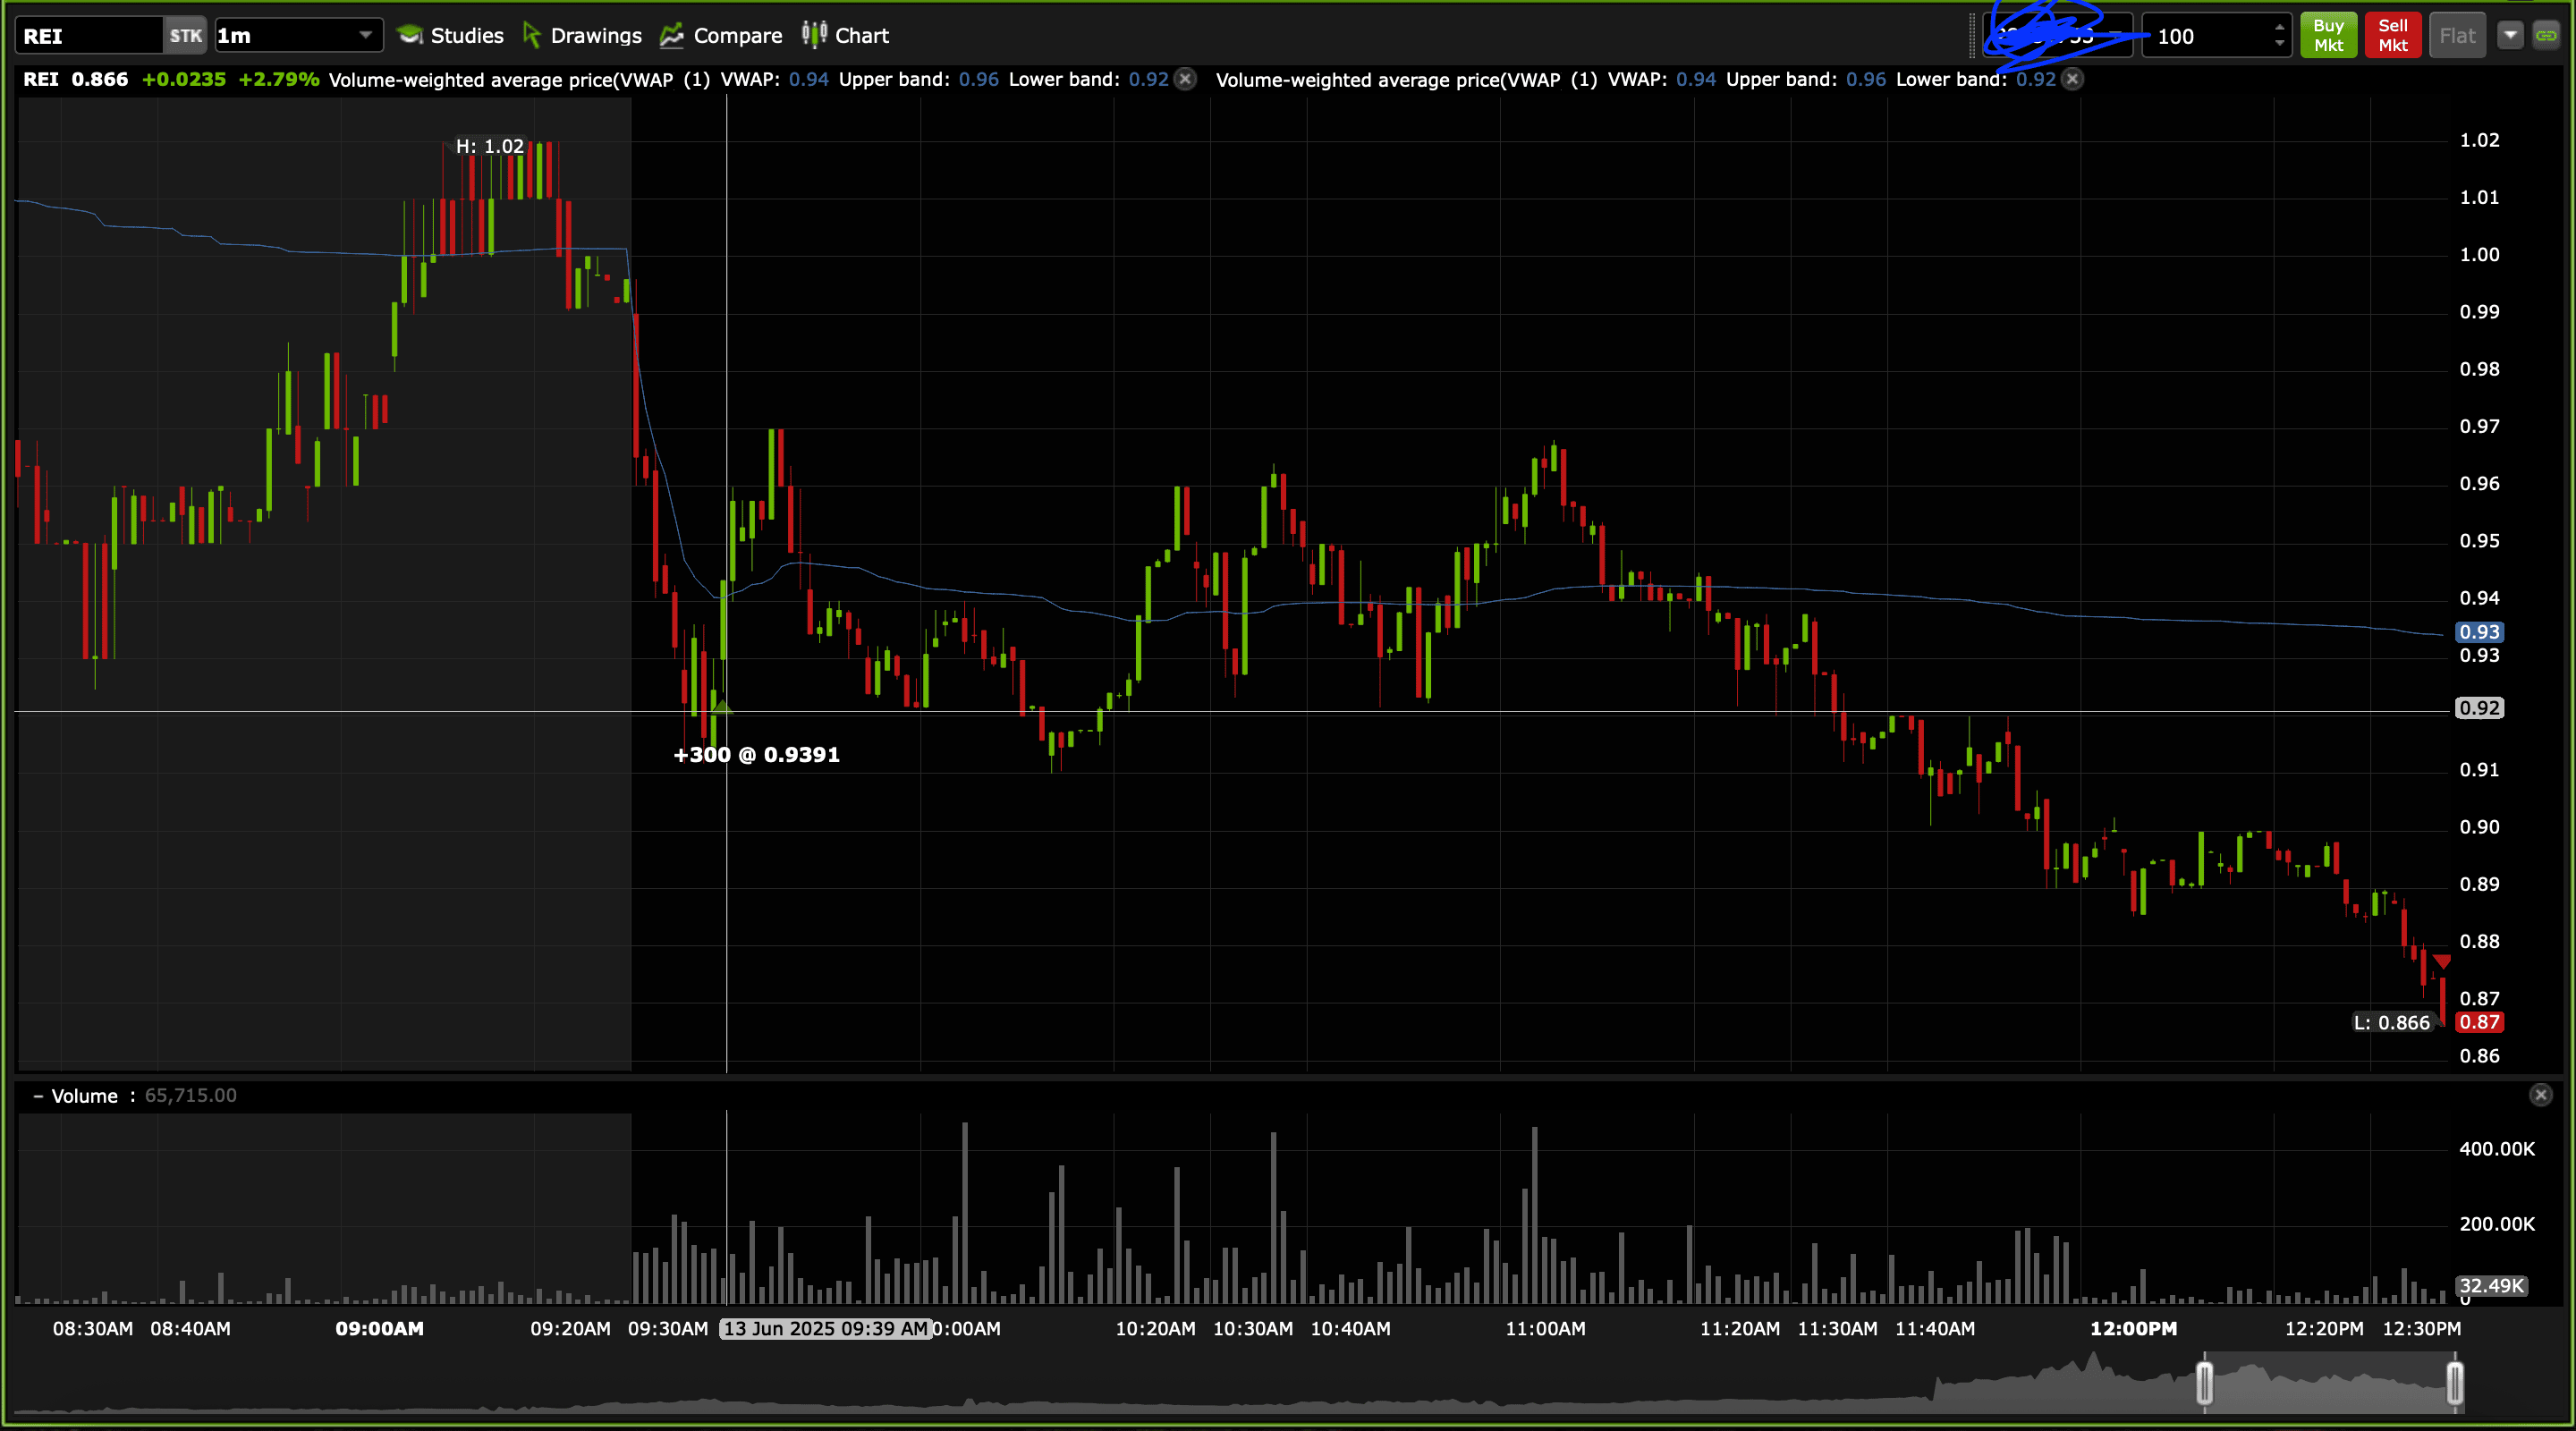Click the REI symbol input field
Viewport: 2576px width, 1431px height.
click(x=88, y=36)
